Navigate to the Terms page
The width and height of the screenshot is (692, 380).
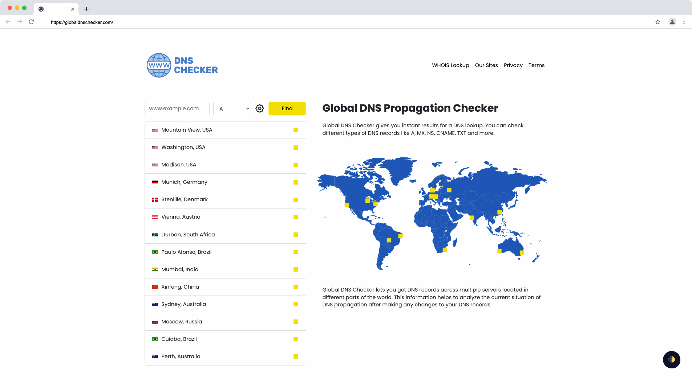pos(537,65)
